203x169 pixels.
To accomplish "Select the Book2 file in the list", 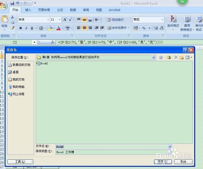I will (x=42, y=63).
